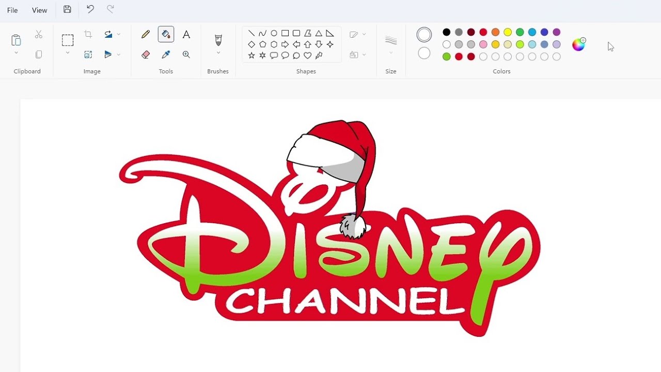This screenshot has width=661, height=372.
Task: Click the Rotate icon
Action: pyautogui.click(x=108, y=35)
